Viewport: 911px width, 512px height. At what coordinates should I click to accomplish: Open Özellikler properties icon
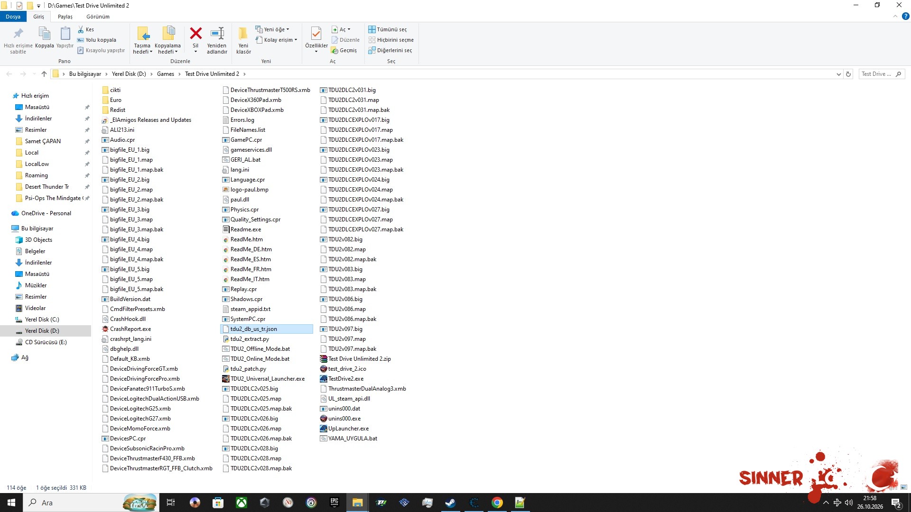point(316,34)
